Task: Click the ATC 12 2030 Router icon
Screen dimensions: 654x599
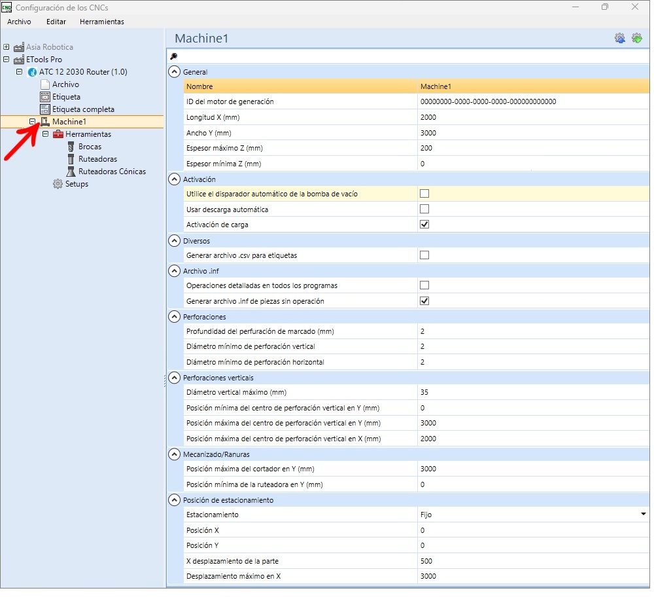Action: click(33, 72)
